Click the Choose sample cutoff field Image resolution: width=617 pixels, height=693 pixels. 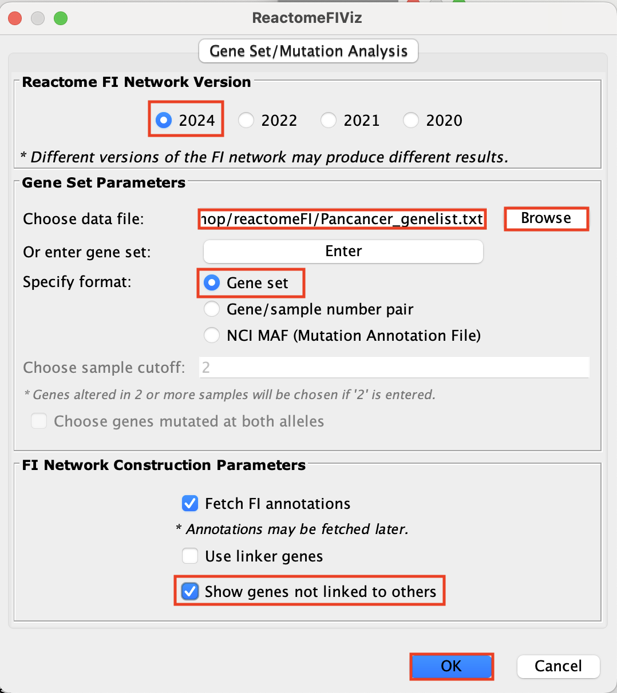tap(394, 367)
